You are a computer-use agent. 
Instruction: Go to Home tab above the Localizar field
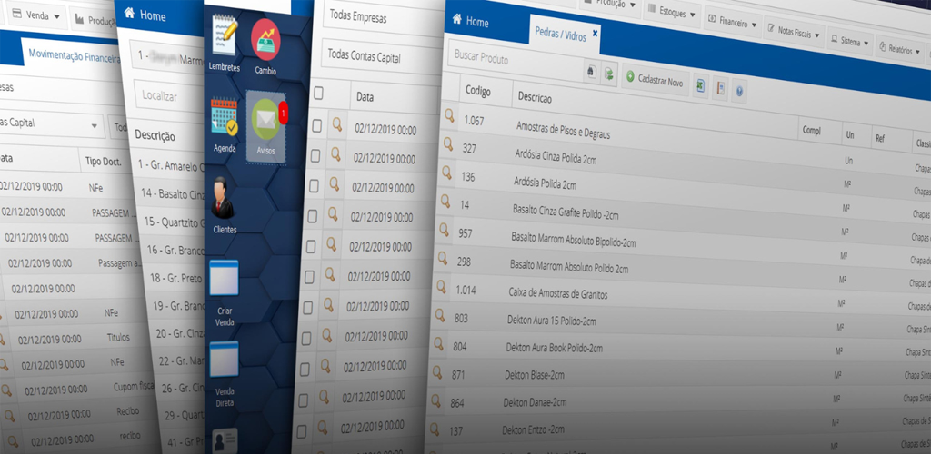pos(146,15)
